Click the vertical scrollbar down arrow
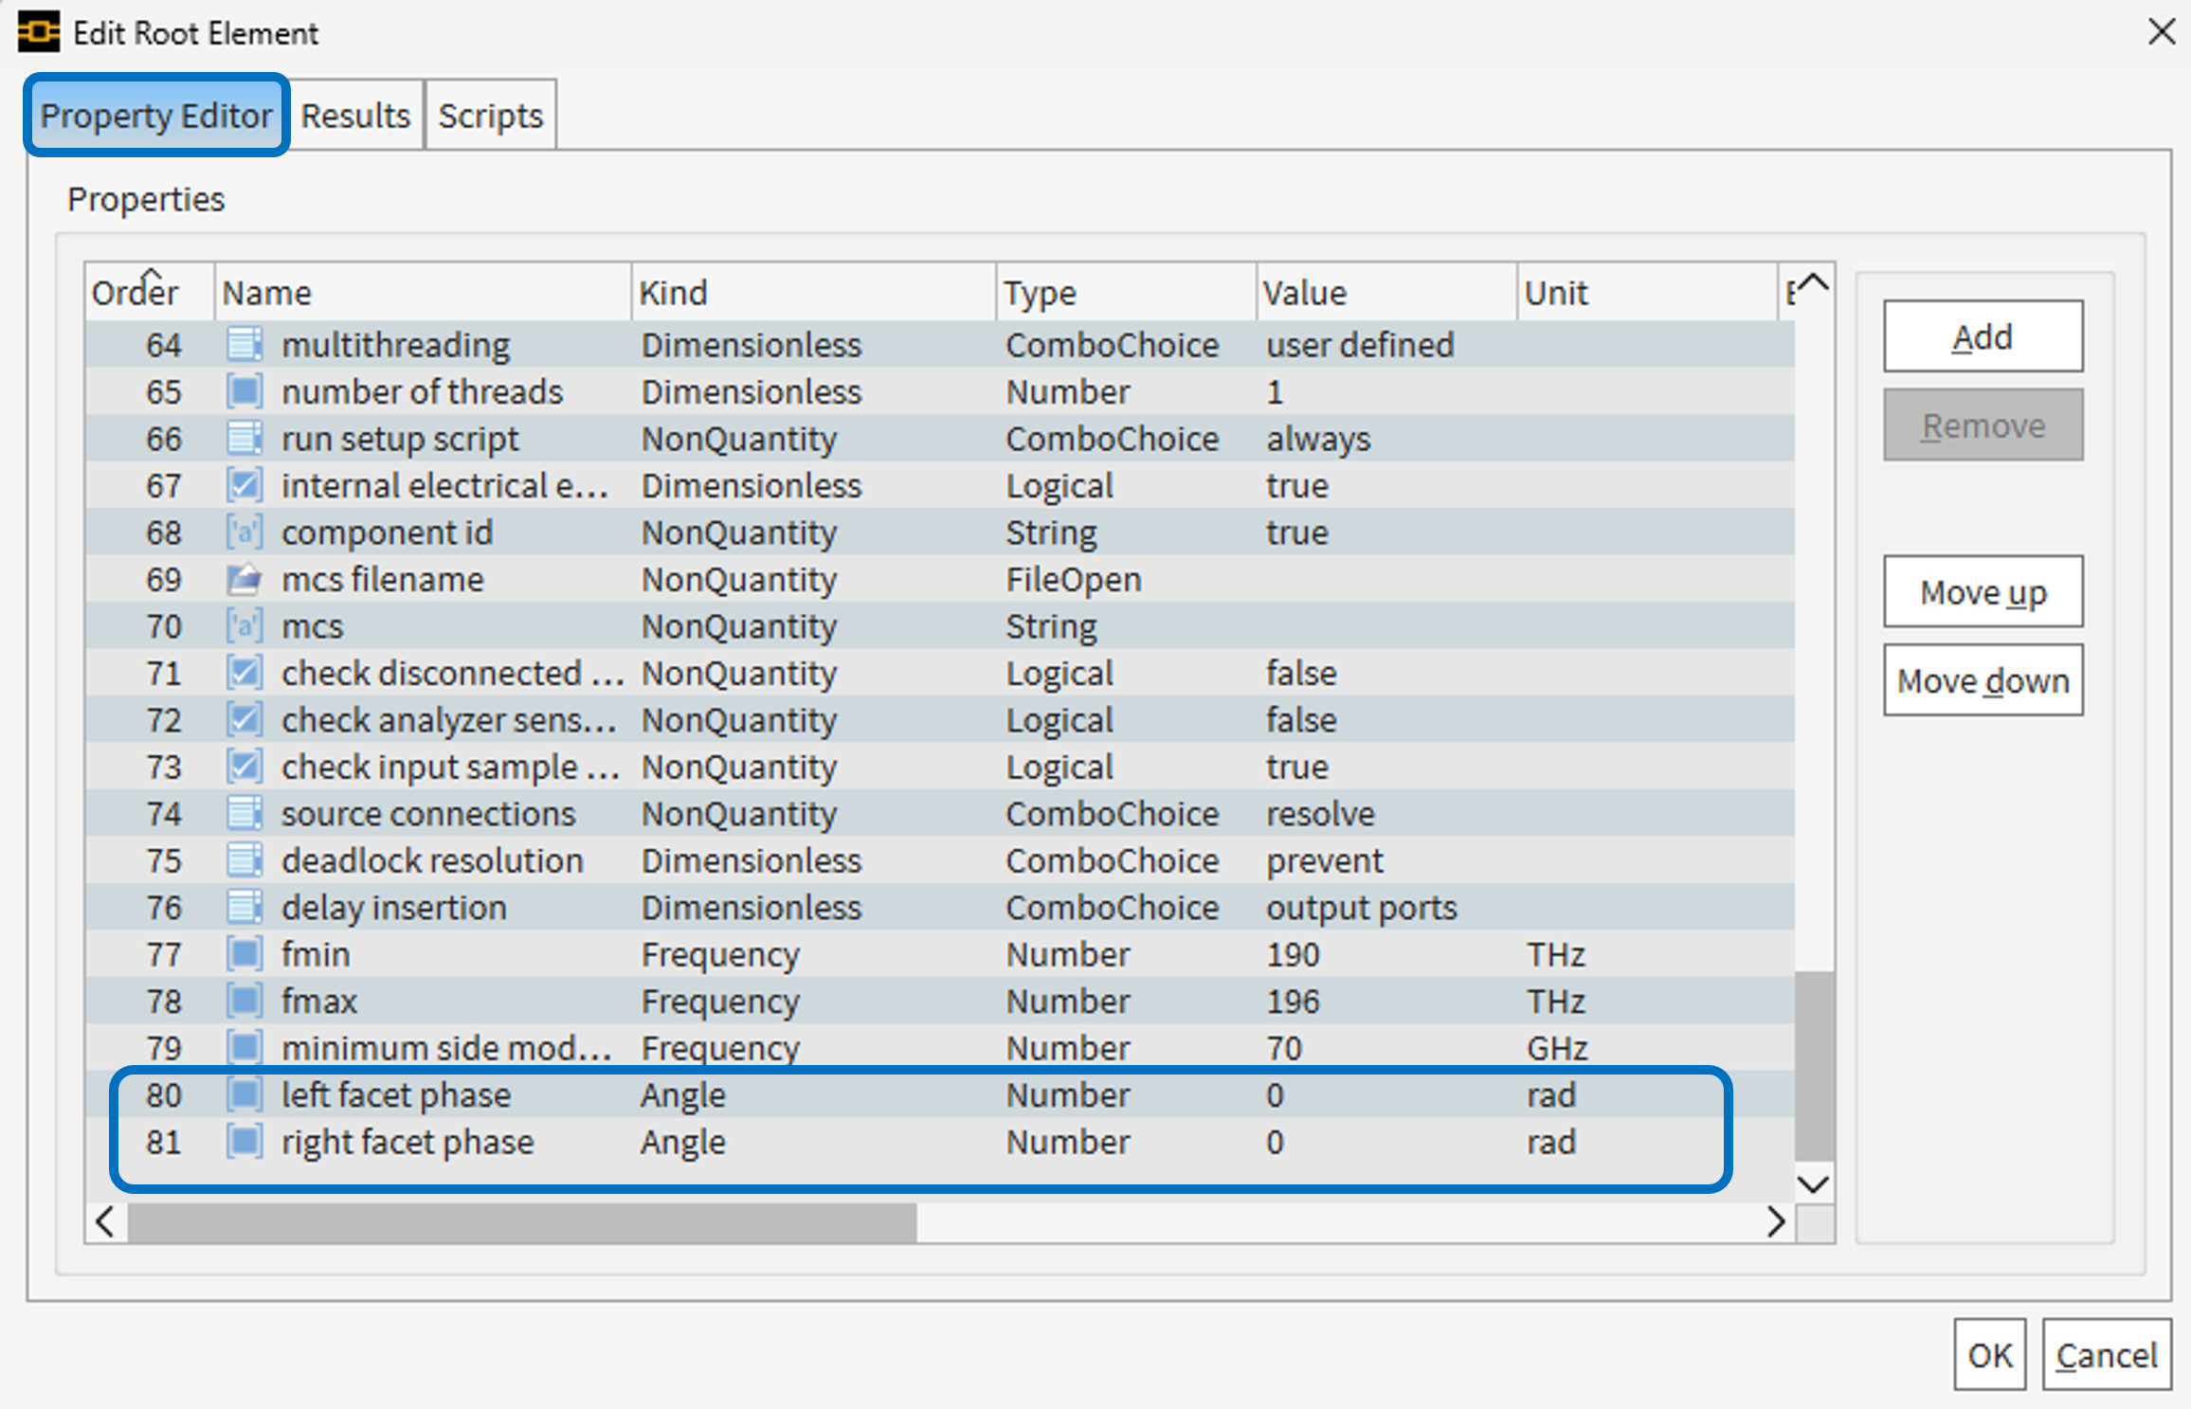 pos(1814,1184)
